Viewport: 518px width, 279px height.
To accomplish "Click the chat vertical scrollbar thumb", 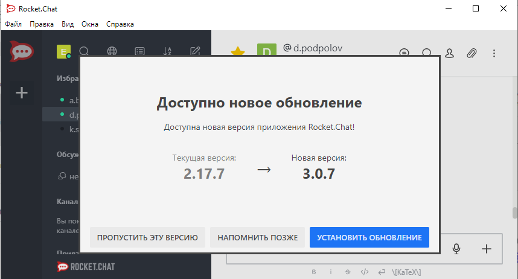I will [515, 213].
